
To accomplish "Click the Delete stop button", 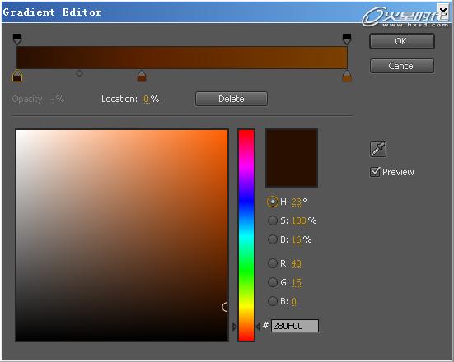I will [232, 99].
